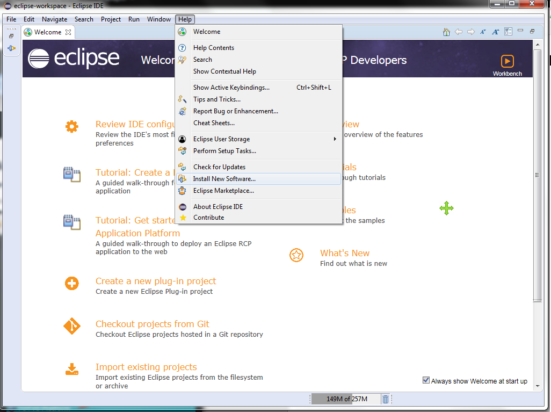Open About Eclipse IDE
The width and height of the screenshot is (551, 412).
(259, 207)
